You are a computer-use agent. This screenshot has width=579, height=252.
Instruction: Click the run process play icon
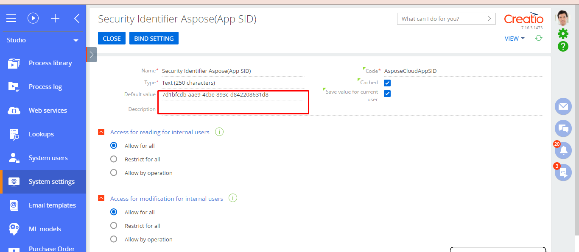pos(33,18)
